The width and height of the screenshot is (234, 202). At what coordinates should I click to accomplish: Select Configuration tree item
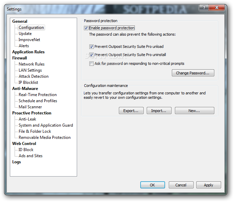tap(31, 27)
